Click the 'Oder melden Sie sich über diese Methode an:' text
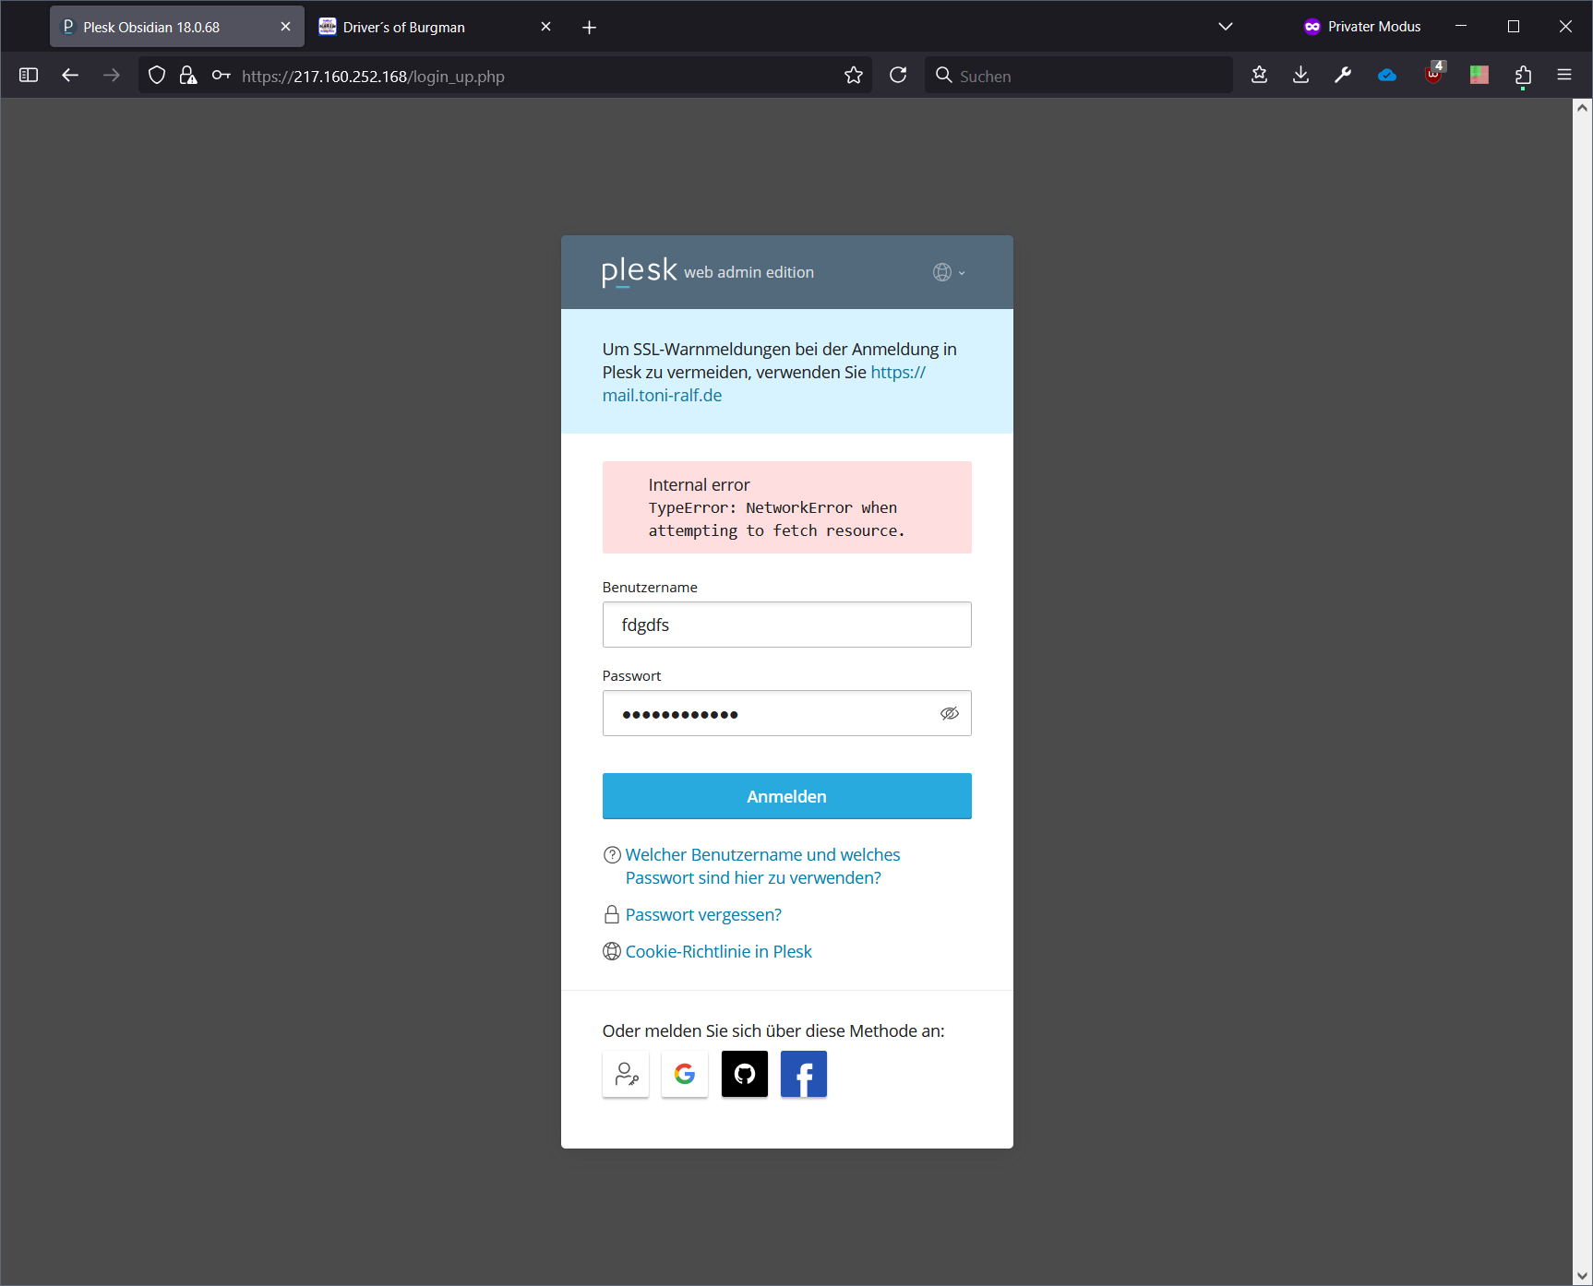The height and width of the screenshot is (1286, 1593). (773, 1030)
